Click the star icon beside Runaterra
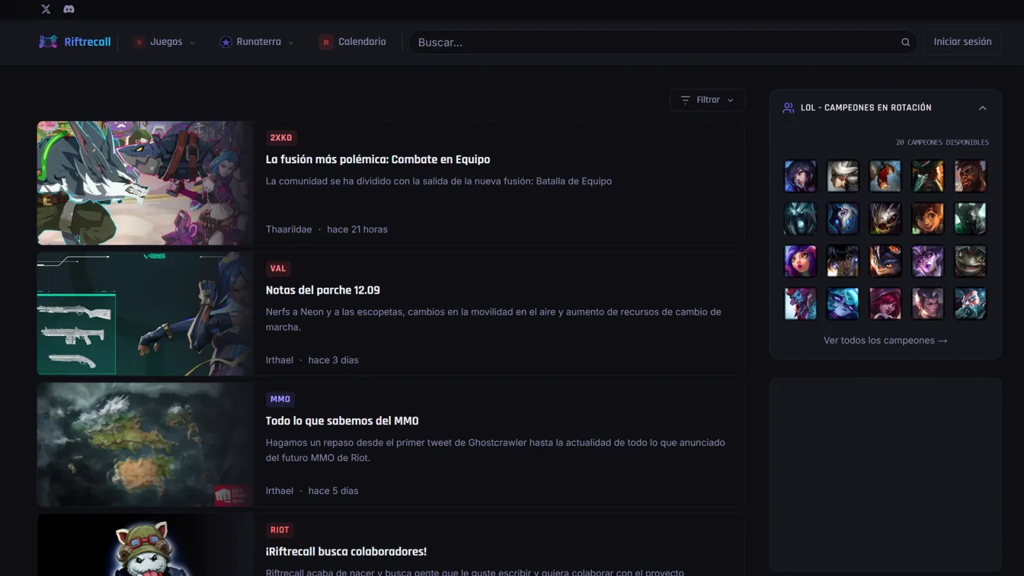The height and width of the screenshot is (576, 1024). 225,42
